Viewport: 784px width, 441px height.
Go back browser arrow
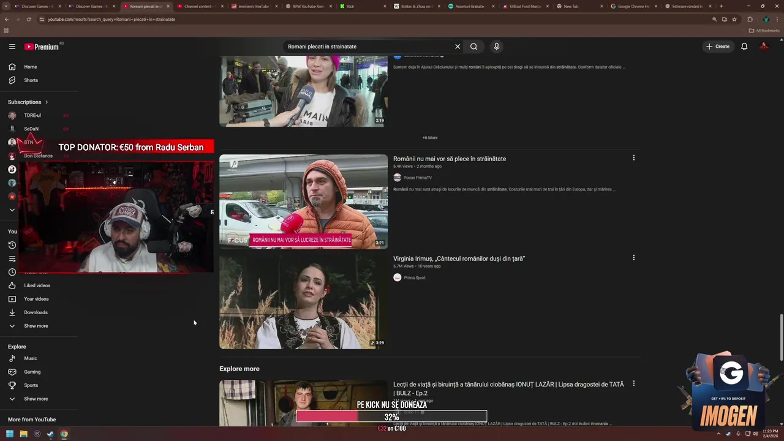click(7, 19)
